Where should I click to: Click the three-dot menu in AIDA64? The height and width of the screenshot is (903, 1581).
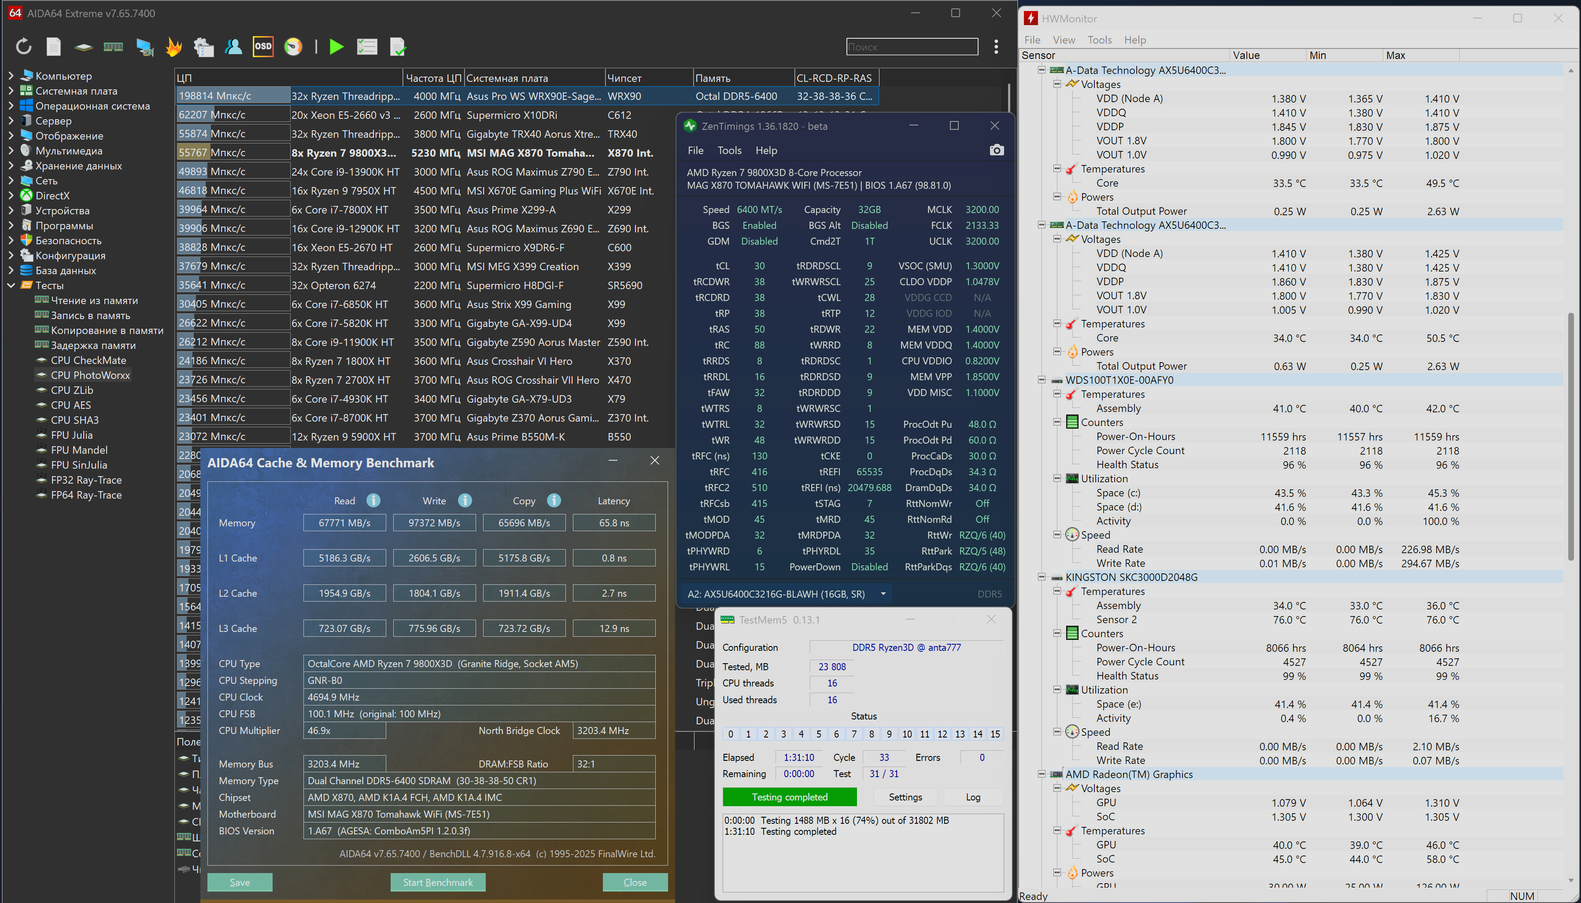coord(996,47)
